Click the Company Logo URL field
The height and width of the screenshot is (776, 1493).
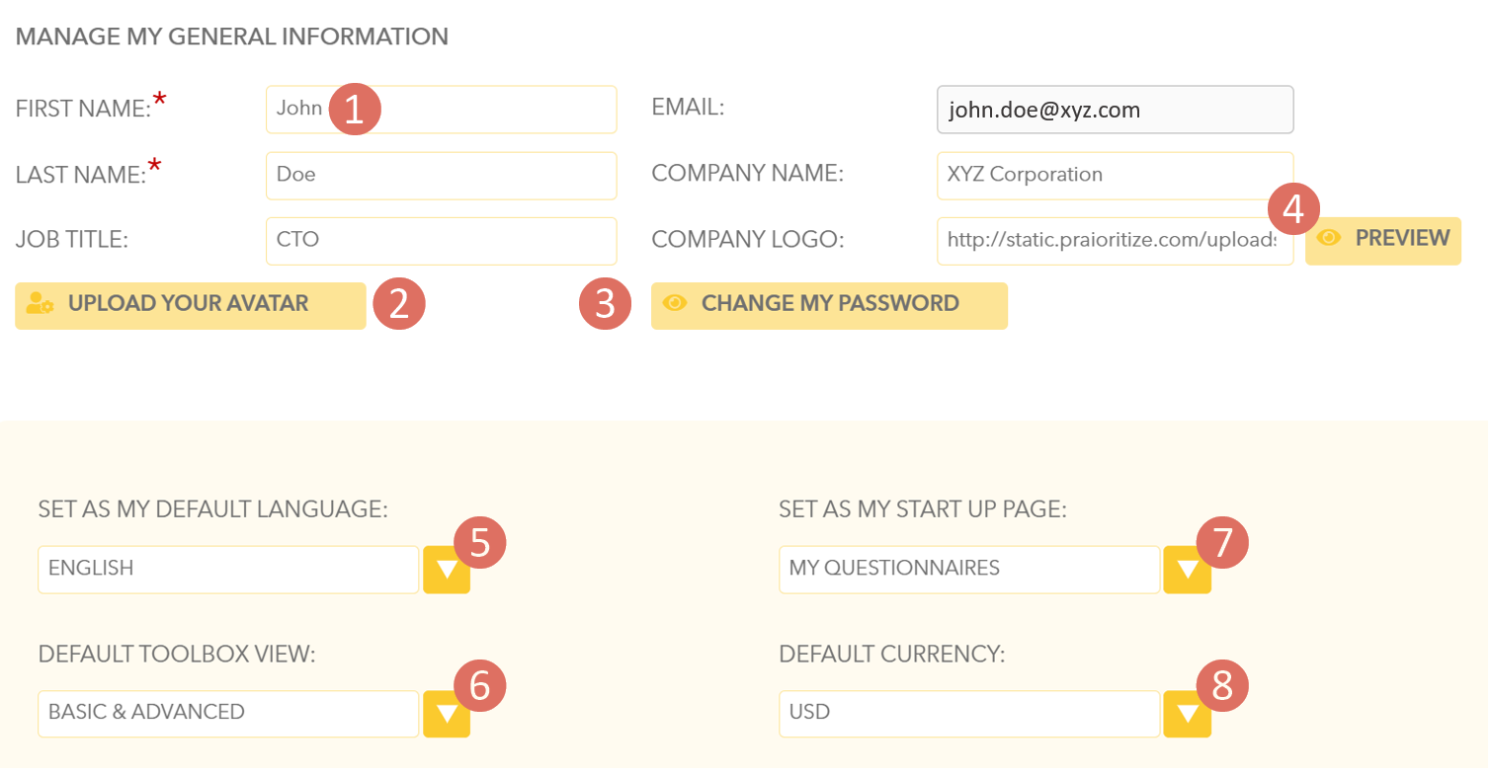pyautogui.click(x=1115, y=241)
